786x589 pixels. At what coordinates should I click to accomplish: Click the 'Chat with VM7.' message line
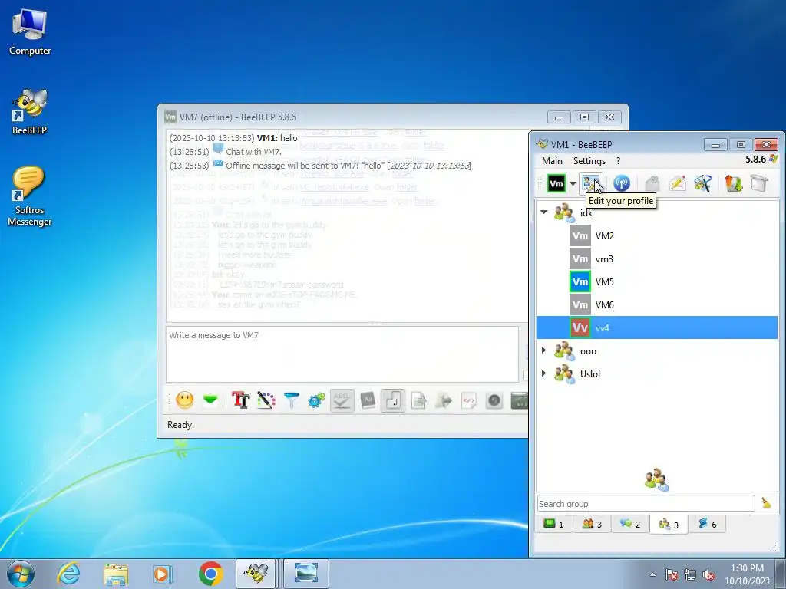[253, 152]
